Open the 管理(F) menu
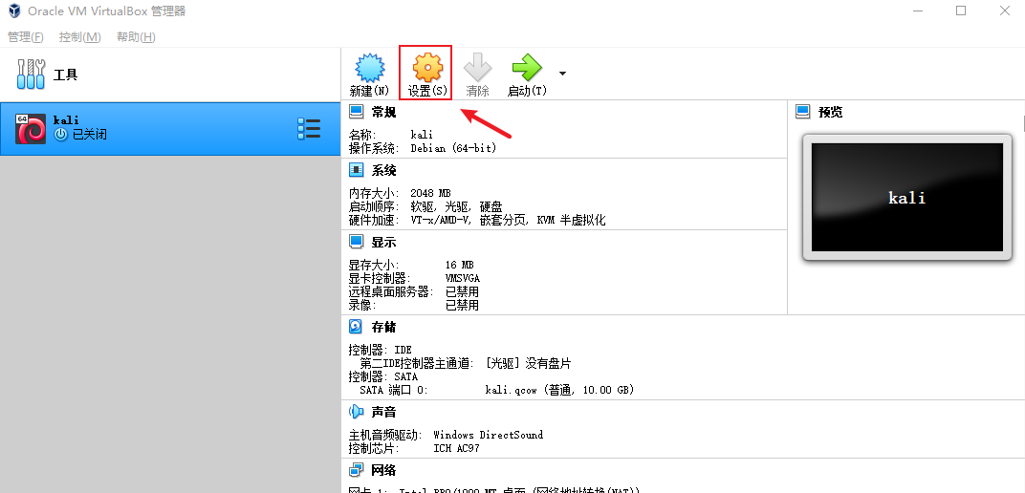The image size is (1025, 493). click(26, 37)
